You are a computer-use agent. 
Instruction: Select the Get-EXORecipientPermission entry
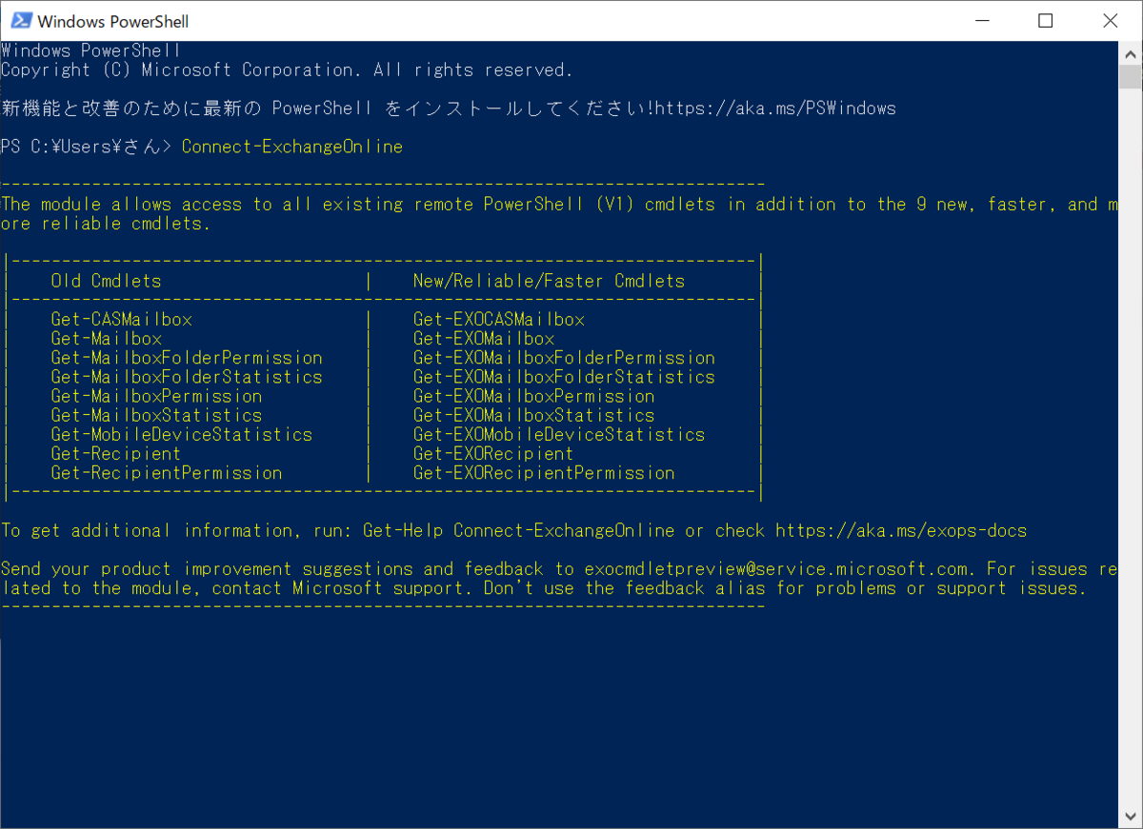544,473
